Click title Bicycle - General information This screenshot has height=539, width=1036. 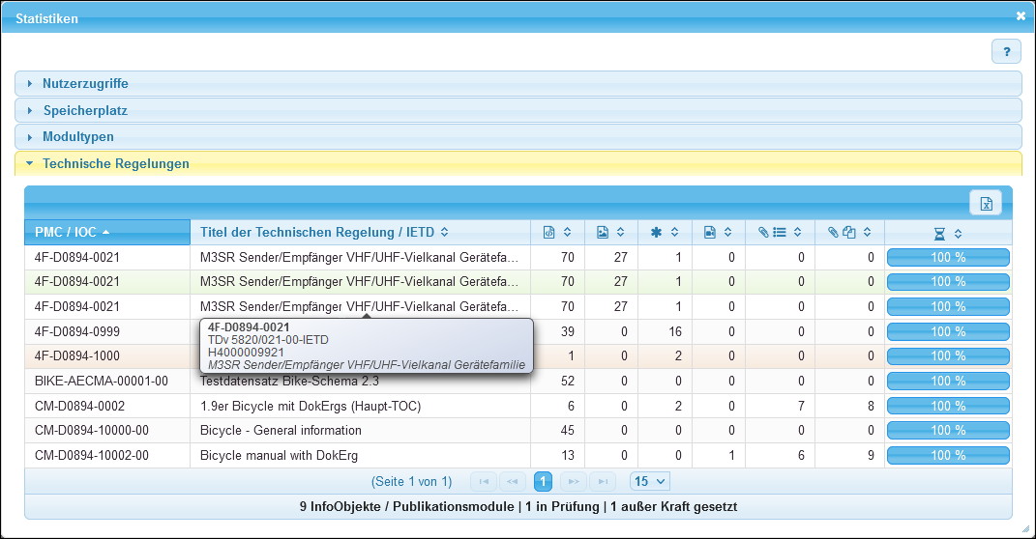(281, 430)
